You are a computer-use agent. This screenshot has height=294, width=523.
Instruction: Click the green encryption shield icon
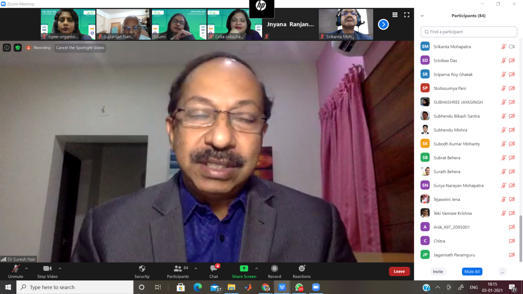click(18, 48)
